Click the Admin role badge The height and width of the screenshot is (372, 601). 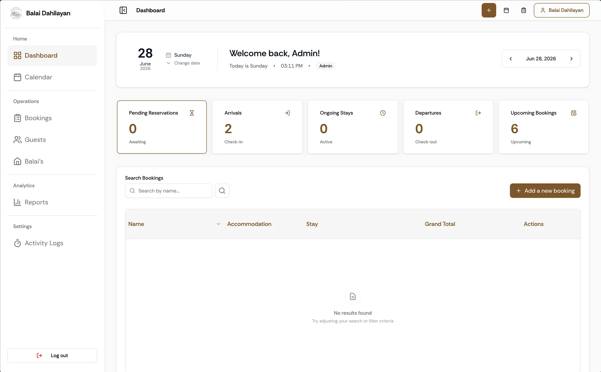click(x=326, y=66)
